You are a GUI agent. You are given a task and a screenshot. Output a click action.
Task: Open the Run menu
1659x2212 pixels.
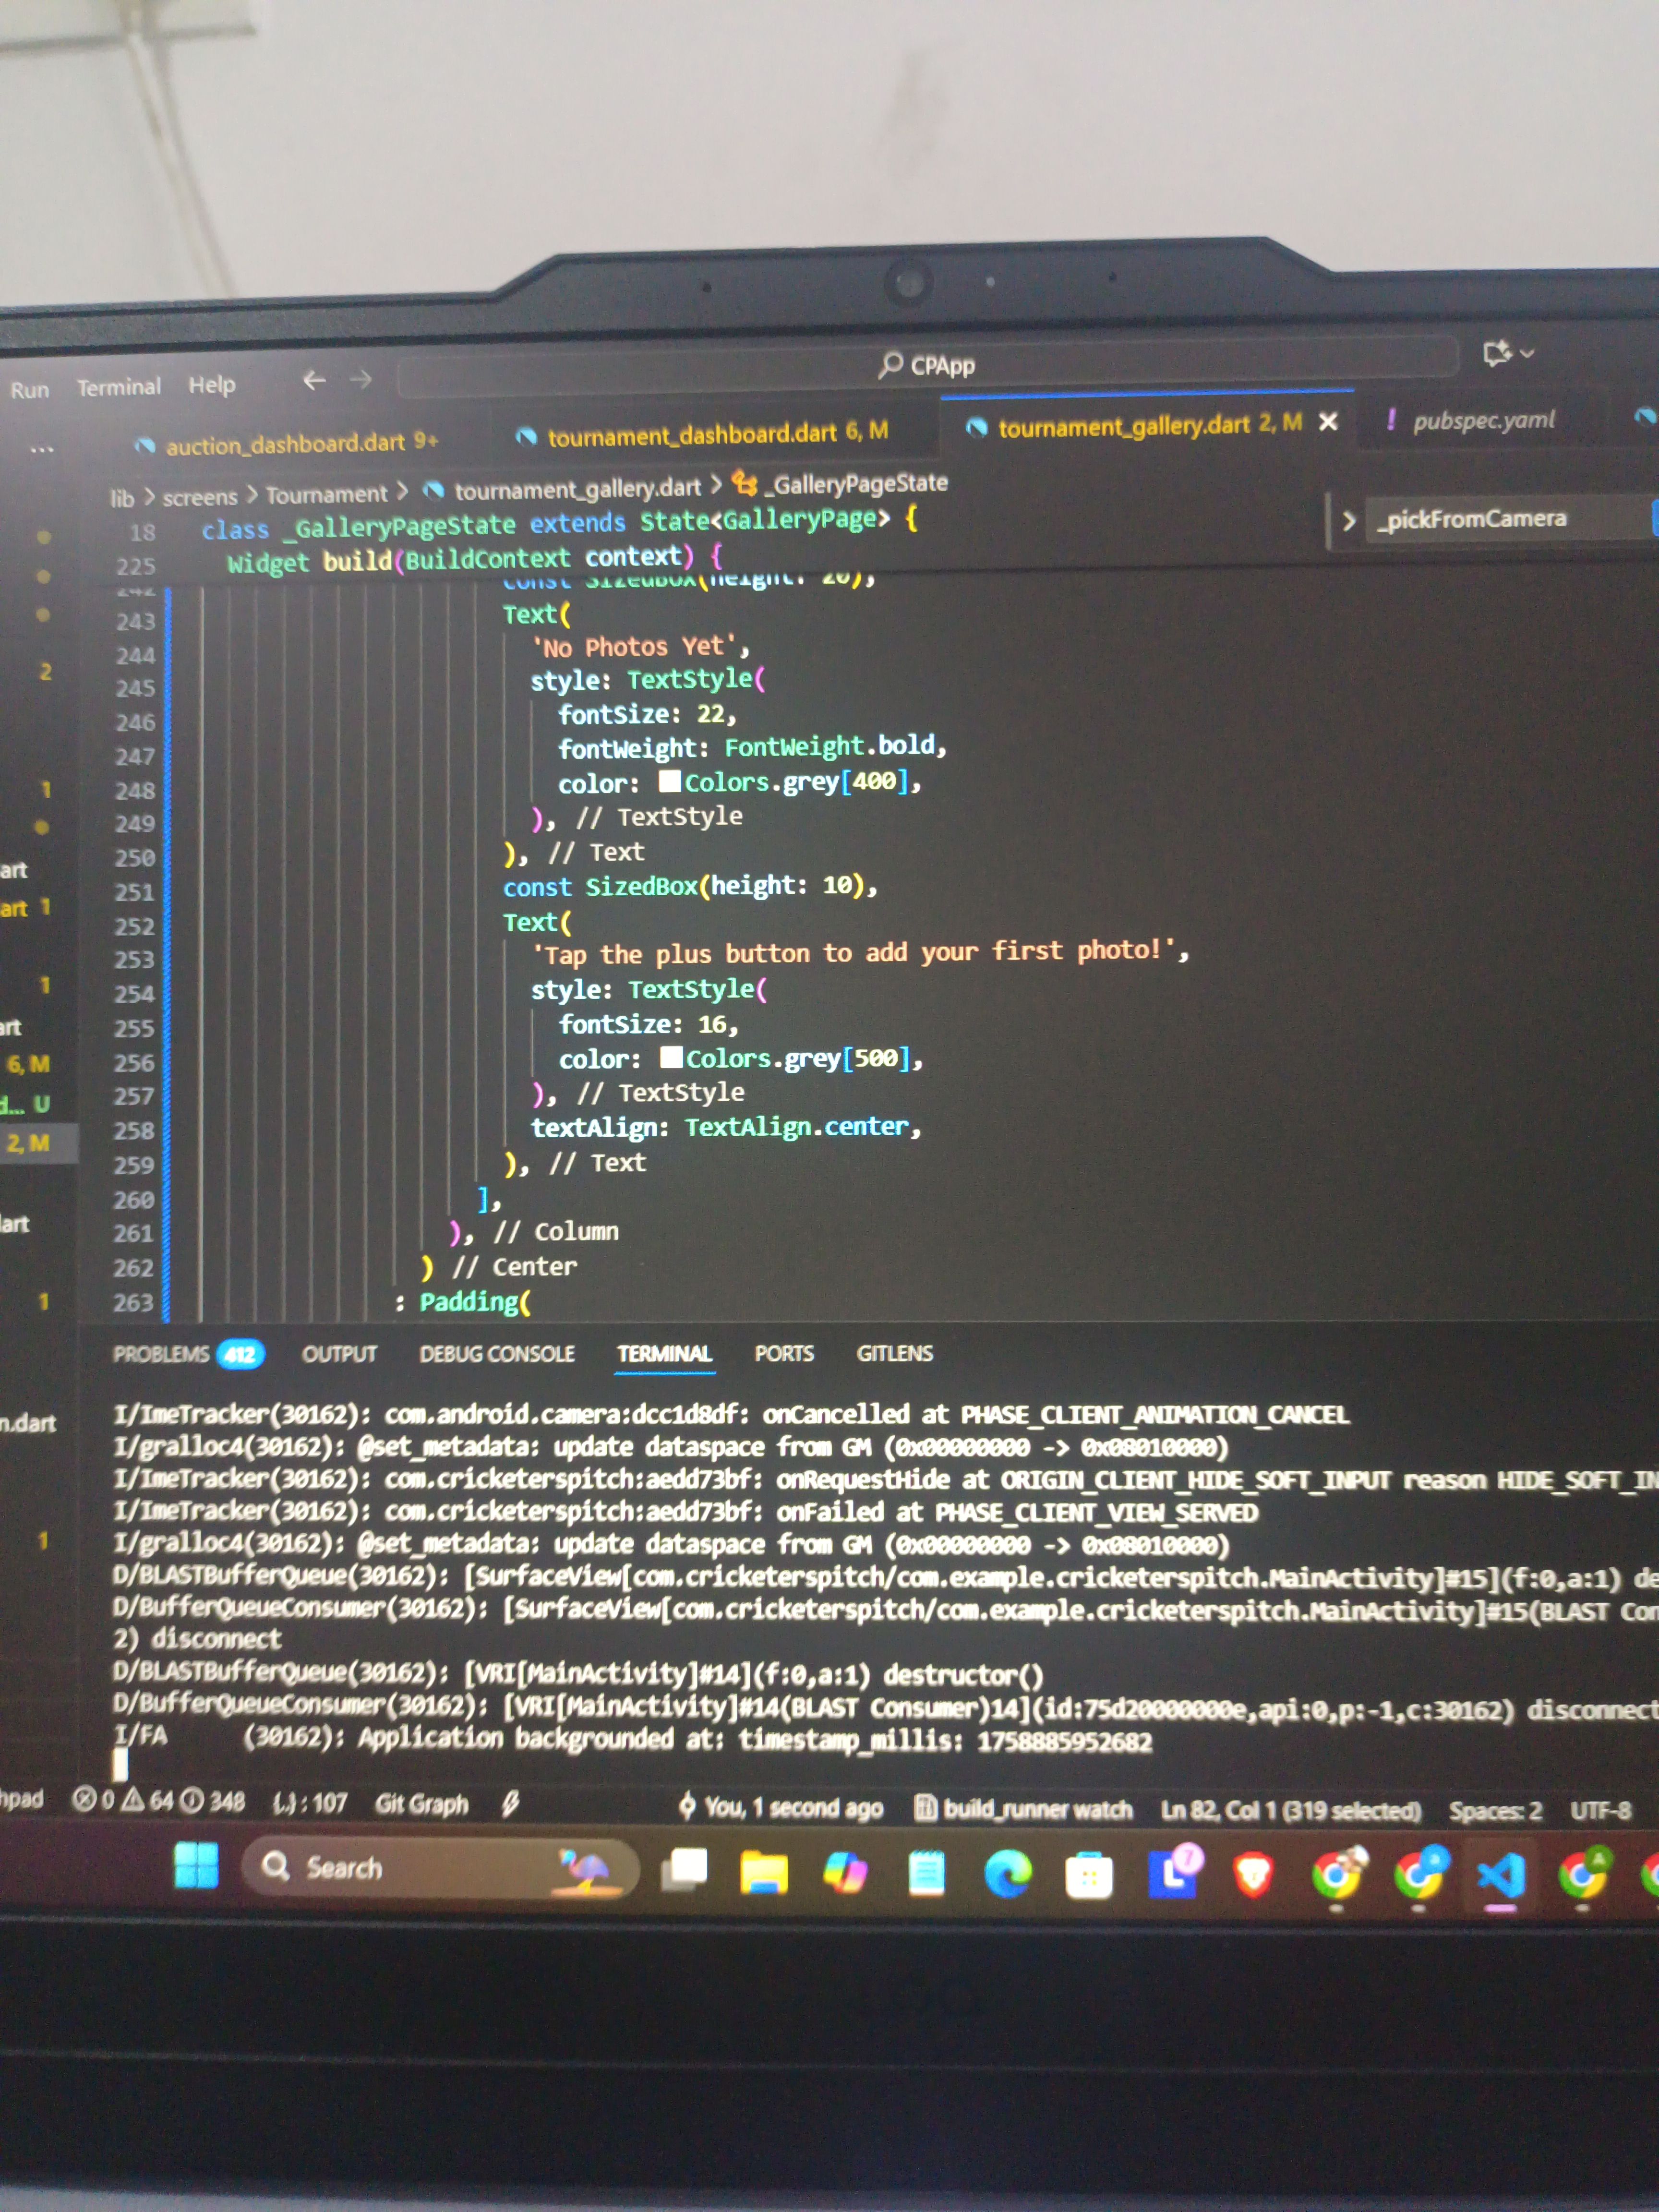coord(29,389)
